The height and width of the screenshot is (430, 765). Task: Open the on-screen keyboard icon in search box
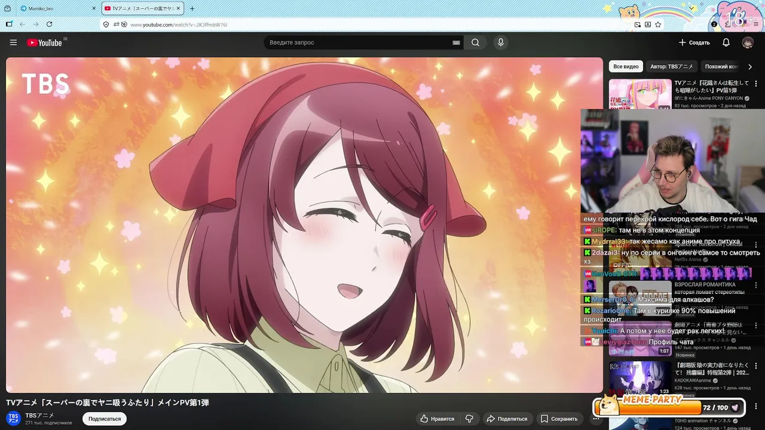(x=456, y=42)
